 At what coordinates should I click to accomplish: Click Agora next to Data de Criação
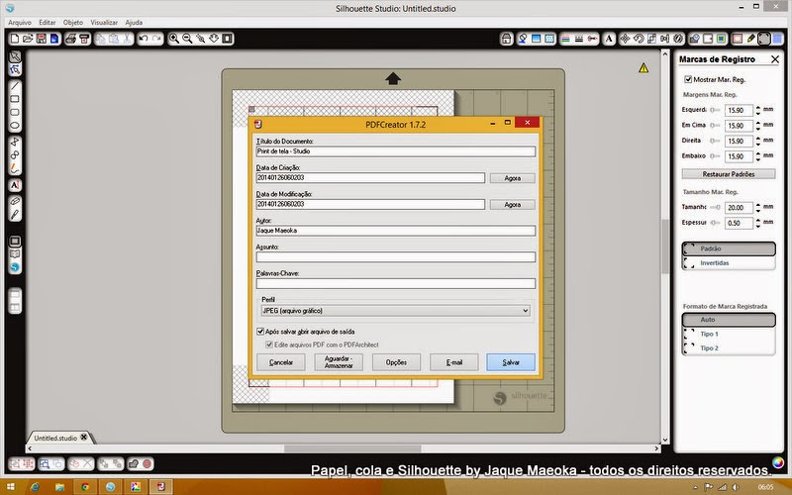tap(512, 178)
